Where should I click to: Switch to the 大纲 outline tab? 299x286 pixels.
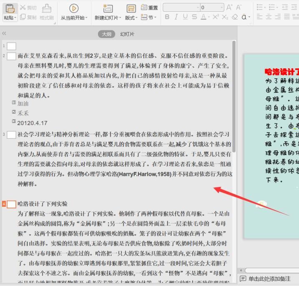pos(106,34)
